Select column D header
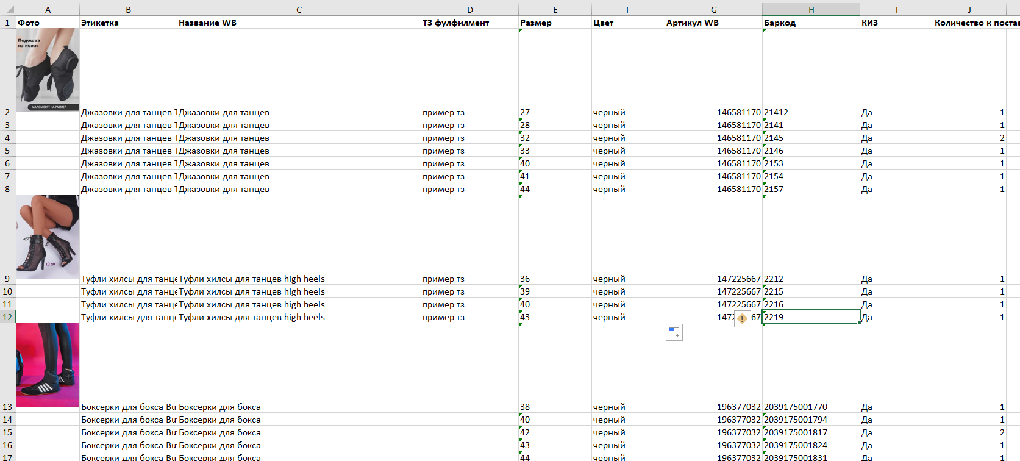Image resolution: width=1020 pixels, height=461 pixels. [469, 10]
